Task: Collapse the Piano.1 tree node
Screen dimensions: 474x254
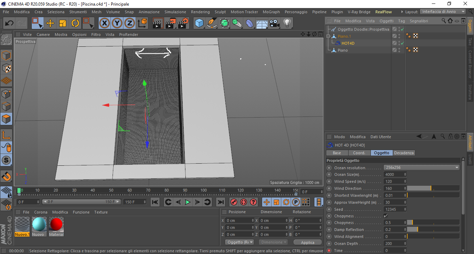Action: click(x=328, y=36)
